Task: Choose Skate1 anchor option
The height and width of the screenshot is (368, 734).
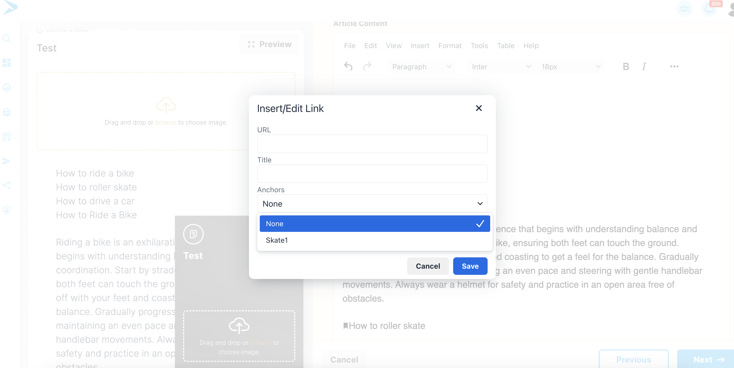Action: (375, 240)
